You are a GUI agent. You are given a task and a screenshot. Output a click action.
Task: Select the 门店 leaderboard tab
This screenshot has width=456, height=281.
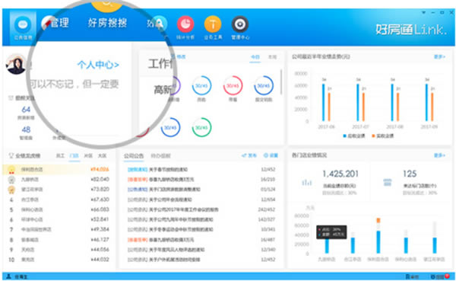click(74, 155)
